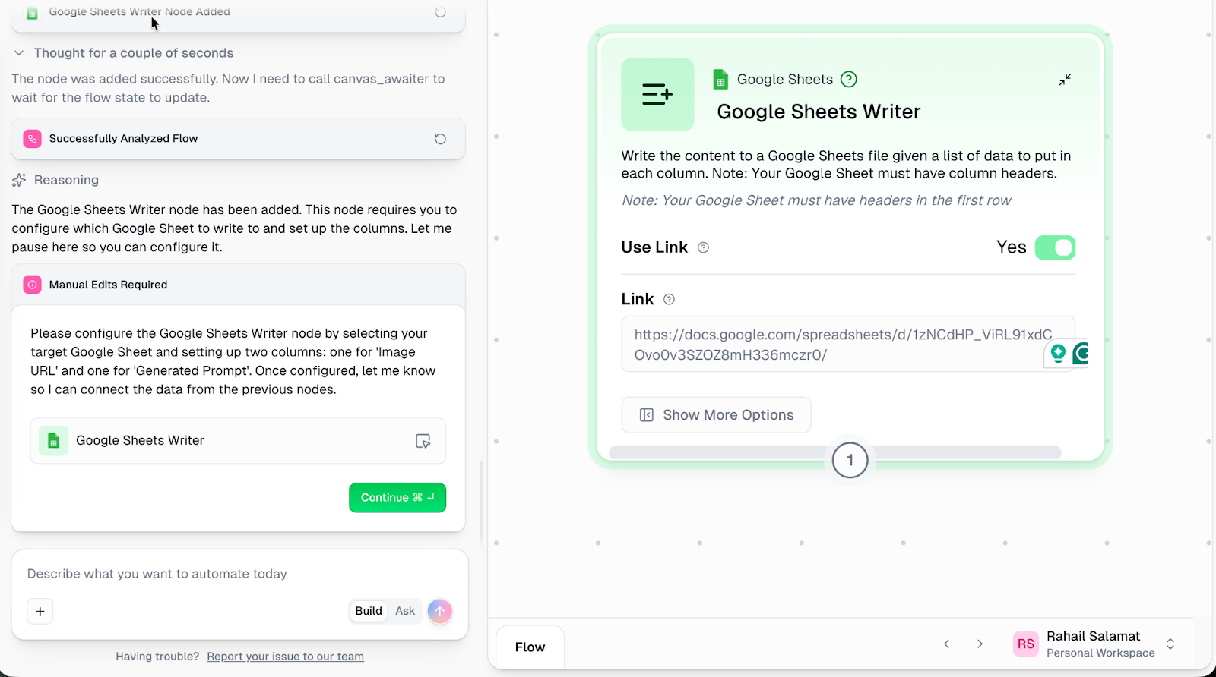Show the Link field help tooltip
The width and height of the screenshot is (1216, 677).
pyautogui.click(x=669, y=299)
